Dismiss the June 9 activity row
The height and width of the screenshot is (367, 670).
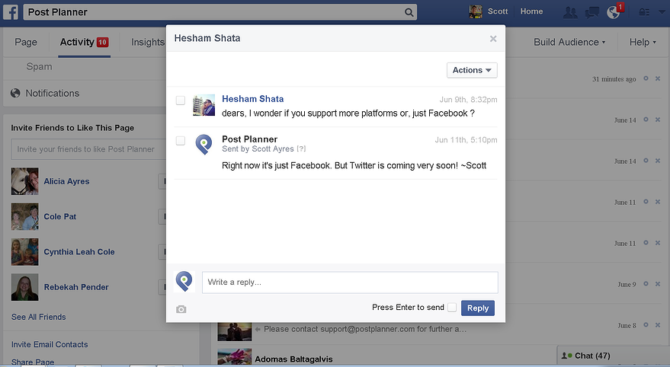click(658, 284)
